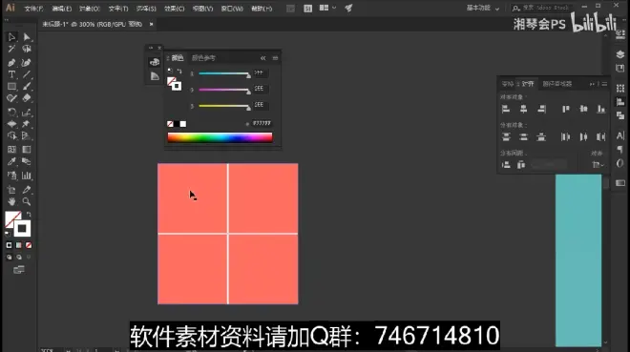The height and width of the screenshot is (352, 630).
Task: Open the 效果(C) menu
Action: click(x=175, y=9)
